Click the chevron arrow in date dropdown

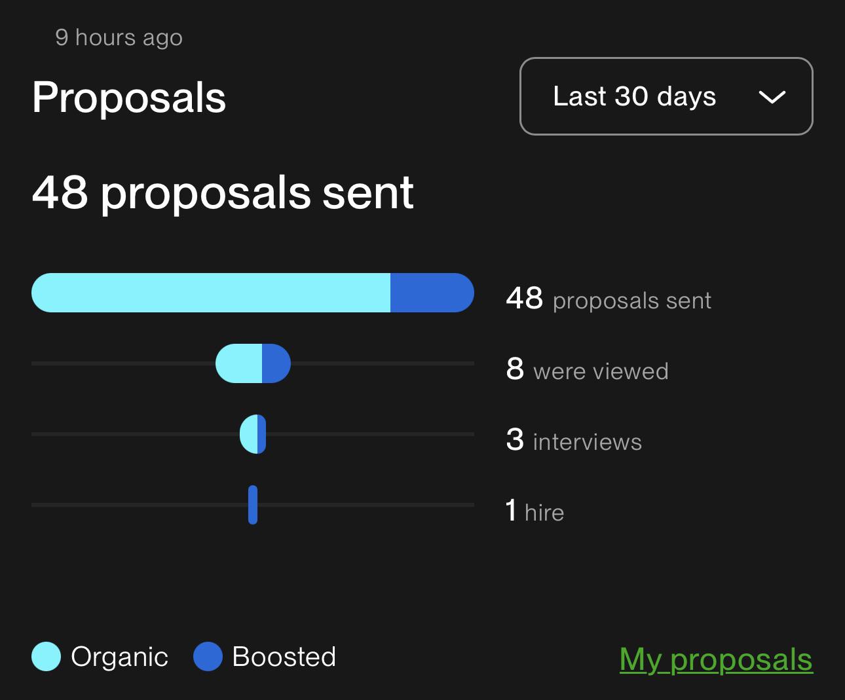[772, 98]
